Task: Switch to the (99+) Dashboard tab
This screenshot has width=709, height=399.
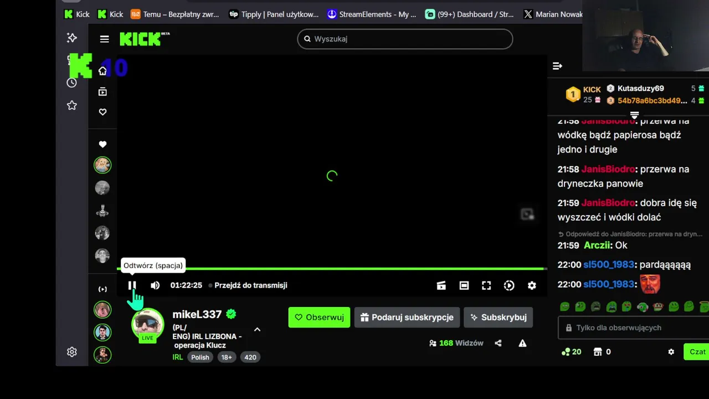Action: (470, 14)
